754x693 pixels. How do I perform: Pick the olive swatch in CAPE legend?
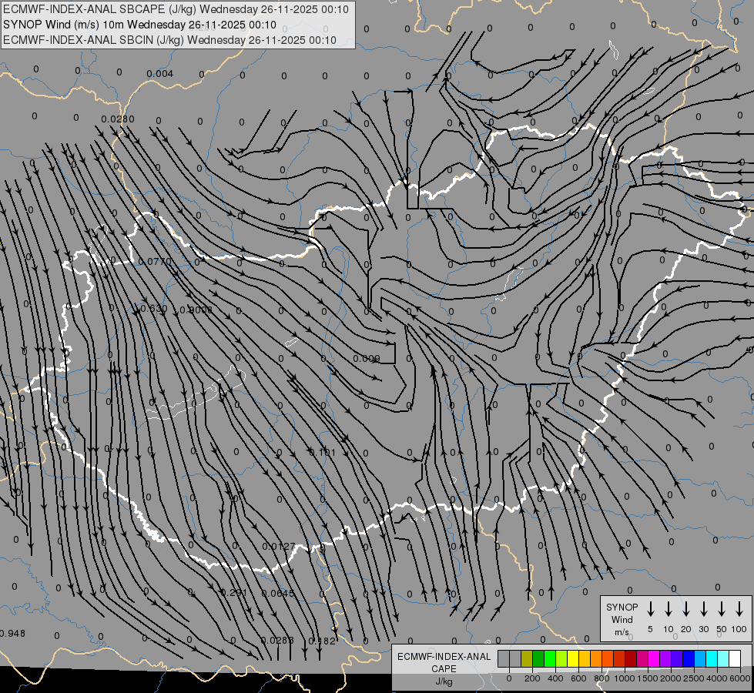pyautogui.click(x=527, y=658)
